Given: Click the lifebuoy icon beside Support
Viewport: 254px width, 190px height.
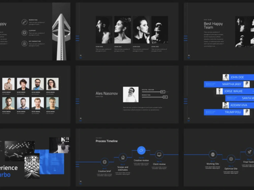Looking at the screenshot, I should [24, 33].
